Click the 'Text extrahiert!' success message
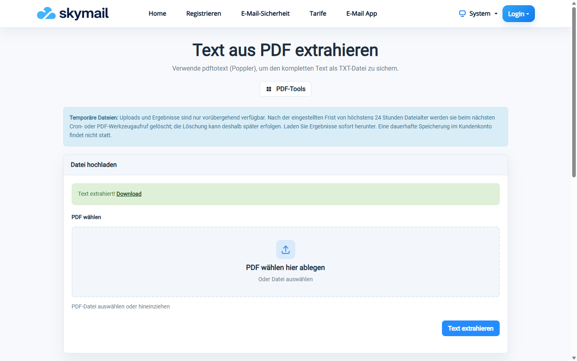Viewport: 577px width, 361px height. [x=97, y=194]
